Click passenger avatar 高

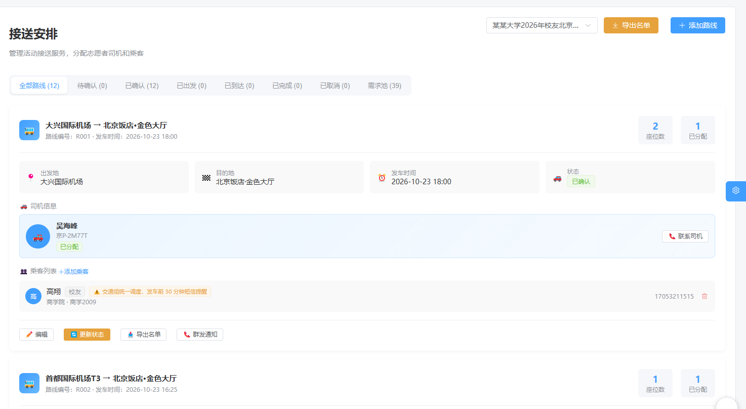coord(33,296)
